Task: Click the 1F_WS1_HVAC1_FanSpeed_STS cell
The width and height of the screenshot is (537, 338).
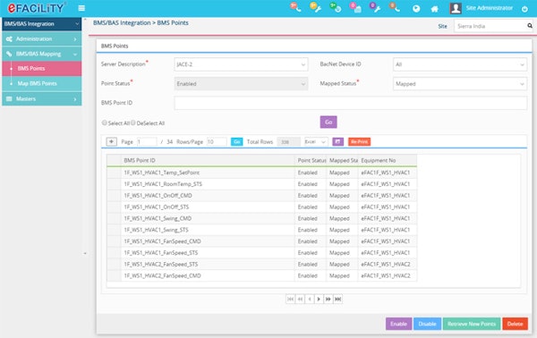Action: 208,253
